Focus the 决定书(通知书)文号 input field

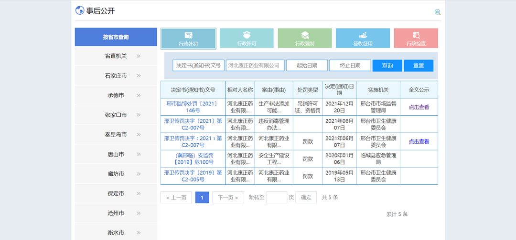(x=198, y=66)
